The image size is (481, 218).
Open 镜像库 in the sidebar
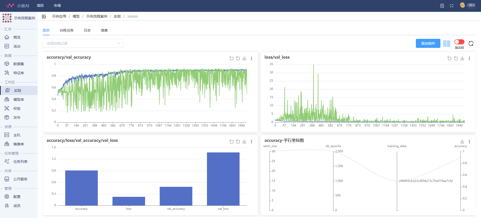[x=19, y=144]
